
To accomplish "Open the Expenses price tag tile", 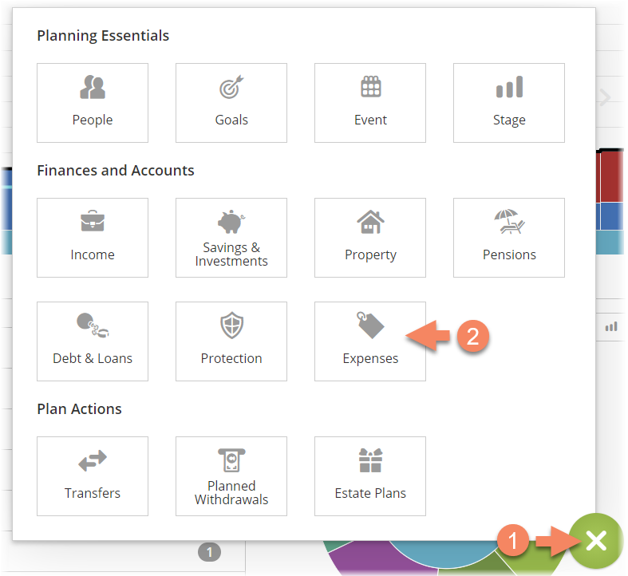I will [x=370, y=341].
